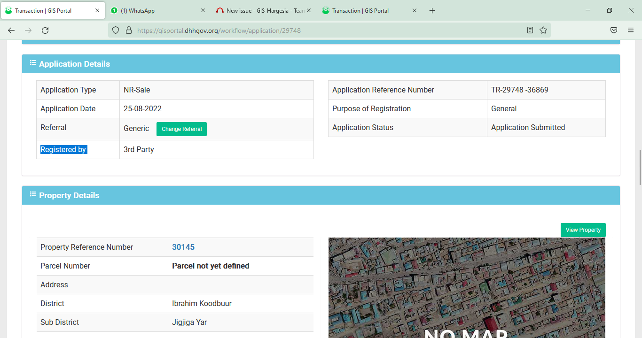Open the Pocket save icon
The width and height of the screenshot is (642, 338).
(x=614, y=30)
